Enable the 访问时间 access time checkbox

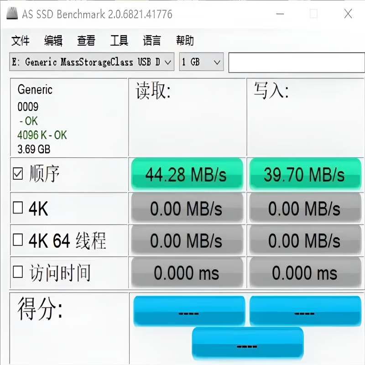[18, 272]
